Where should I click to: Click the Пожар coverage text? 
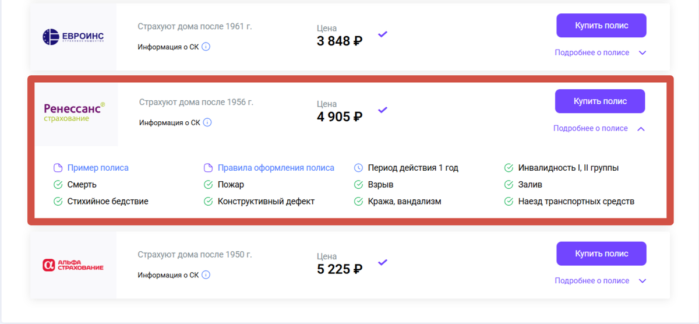pos(231,185)
